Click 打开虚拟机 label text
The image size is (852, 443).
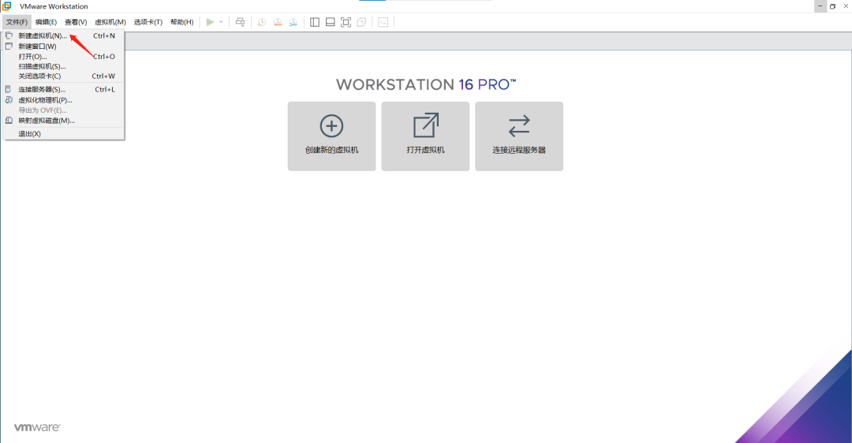(425, 150)
